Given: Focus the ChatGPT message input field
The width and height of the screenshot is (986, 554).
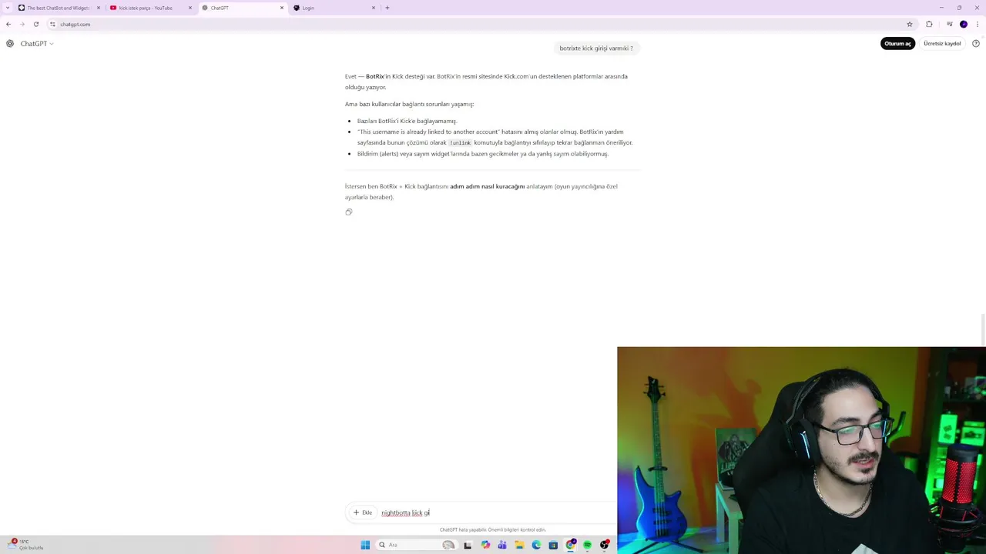Looking at the screenshot, I should click(497, 512).
